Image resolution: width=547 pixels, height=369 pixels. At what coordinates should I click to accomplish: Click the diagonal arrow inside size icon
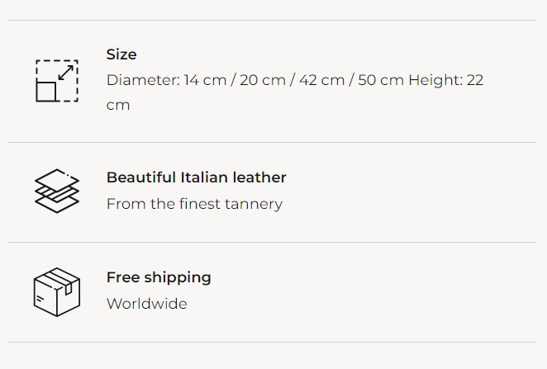(66, 72)
